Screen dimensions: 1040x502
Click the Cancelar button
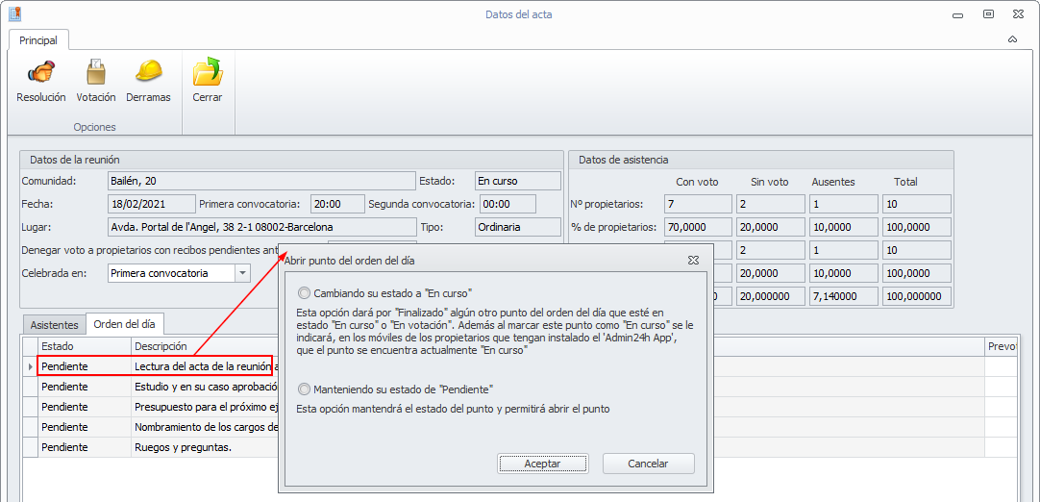pos(648,464)
